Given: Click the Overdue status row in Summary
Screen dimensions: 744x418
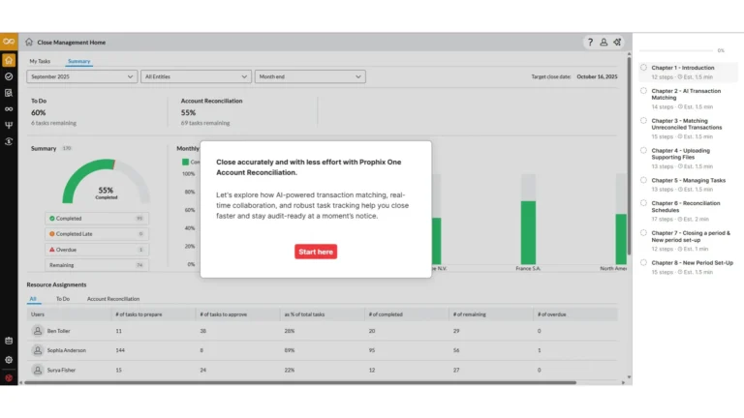Looking at the screenshot, I should click(x=96, y=249).
